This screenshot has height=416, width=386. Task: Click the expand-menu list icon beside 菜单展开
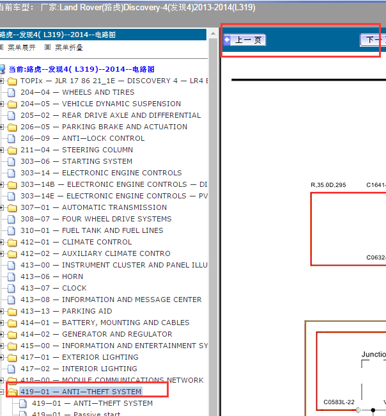pyautogui.click(x=1, y=47)
